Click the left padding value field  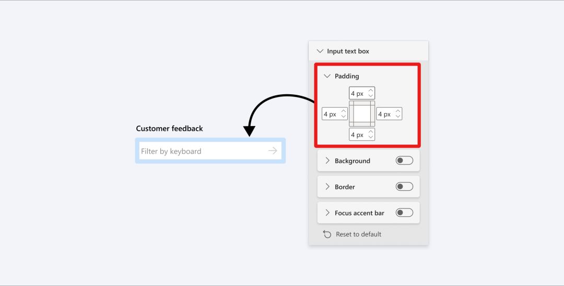pos(335,114)
